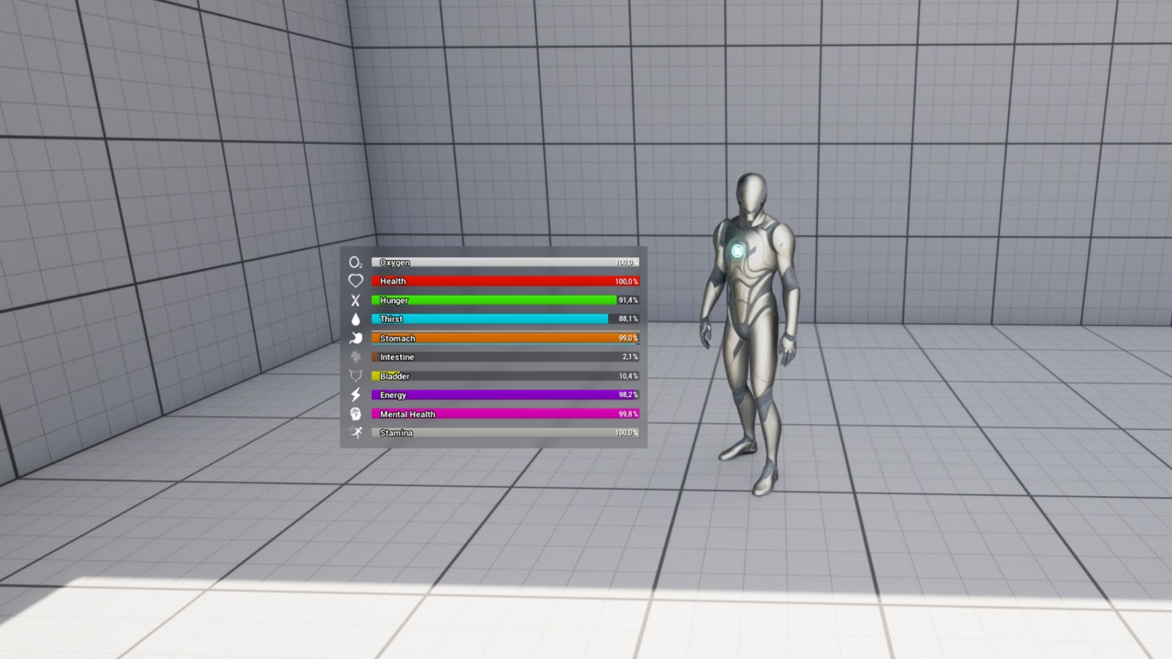The height and width of the screenshot is (659, 1172).
Task: Click the orange Stomach bar
Action: click(505, 338)
